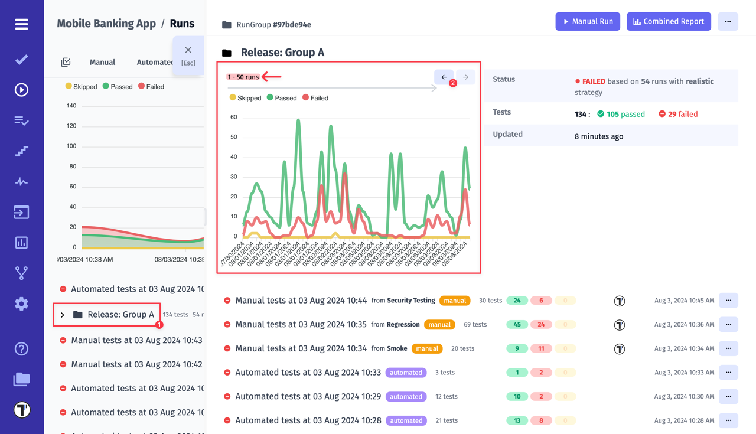Open the Analytics pulse icon in the sidebar
The image size is (756, 434).
click(x=21, y=181)
